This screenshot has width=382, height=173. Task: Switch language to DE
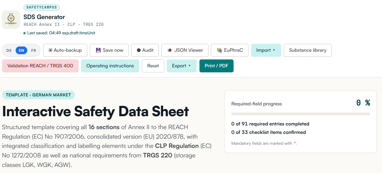point(9,50)
